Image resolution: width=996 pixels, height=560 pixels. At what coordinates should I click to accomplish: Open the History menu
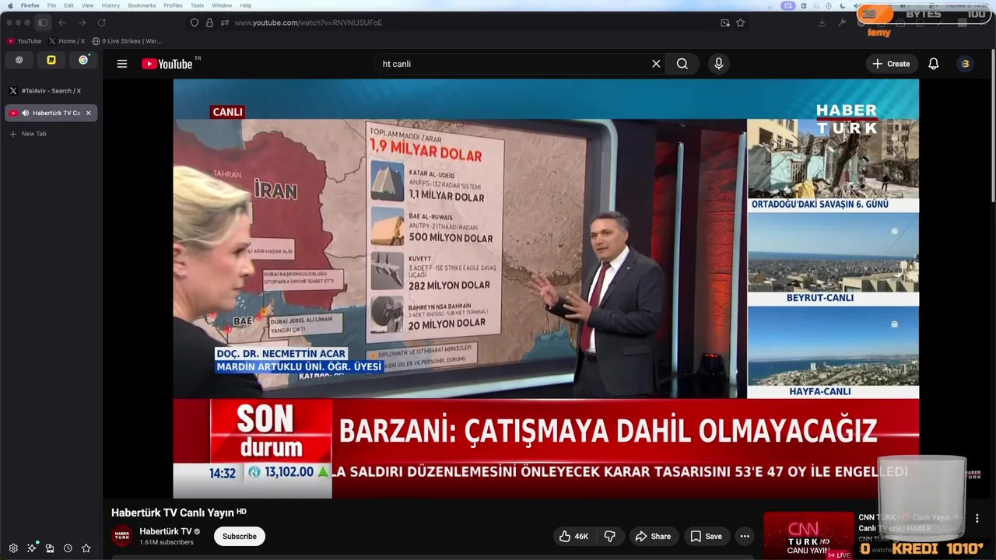tap(110, 5)
